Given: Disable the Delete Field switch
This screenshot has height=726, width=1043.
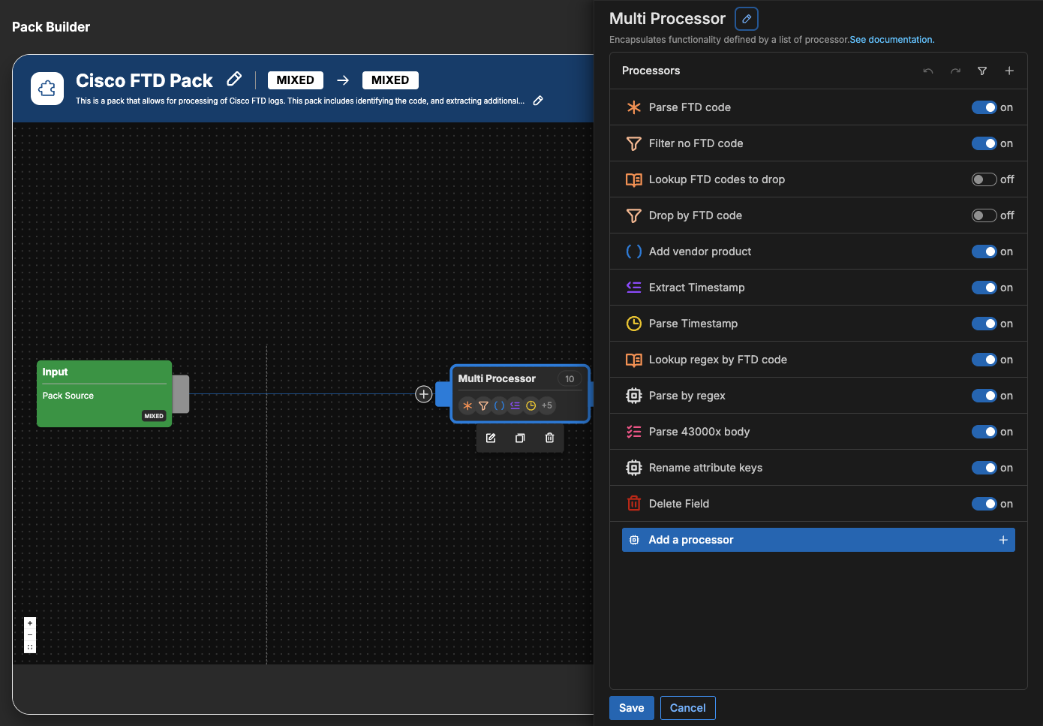Looking at the screenshot, I should coord(984,504).
